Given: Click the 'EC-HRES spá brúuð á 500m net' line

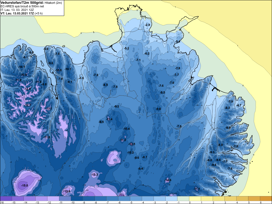Looking at the screenshot, I should pos(22,6).
